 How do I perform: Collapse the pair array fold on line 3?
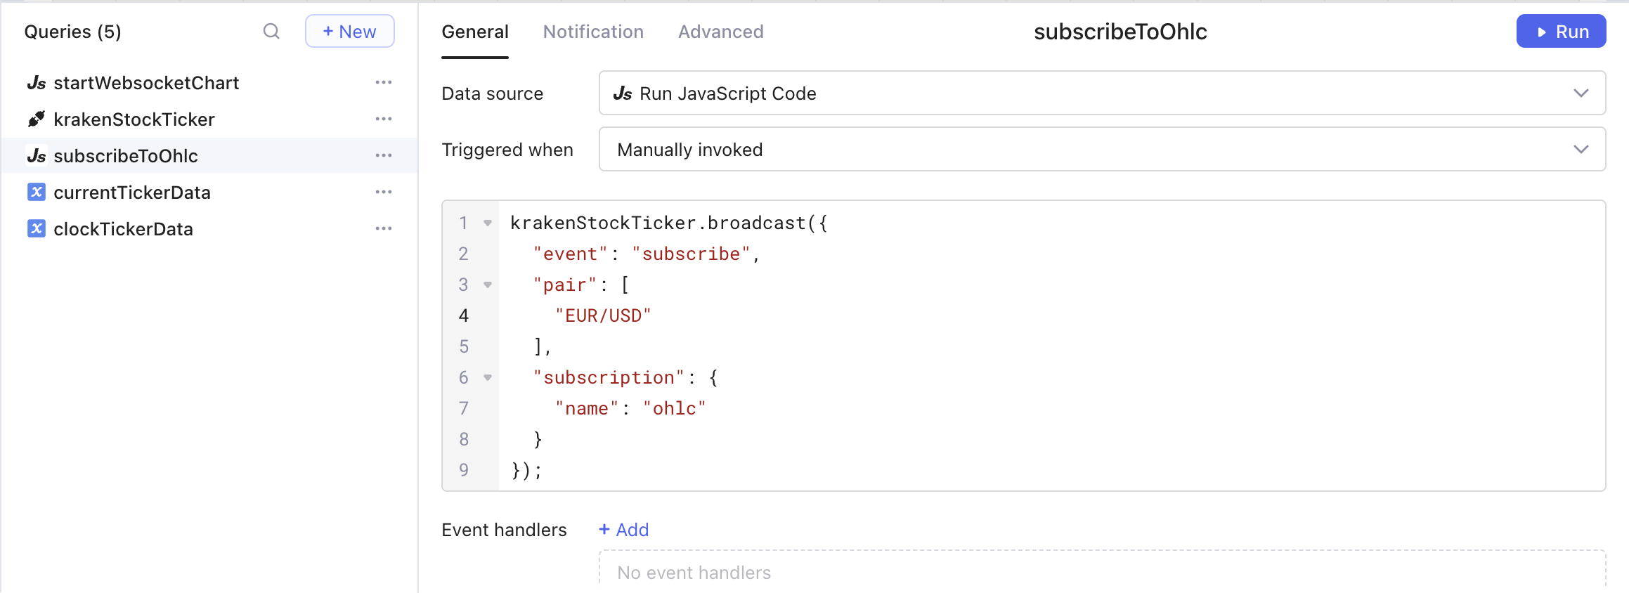488,285
